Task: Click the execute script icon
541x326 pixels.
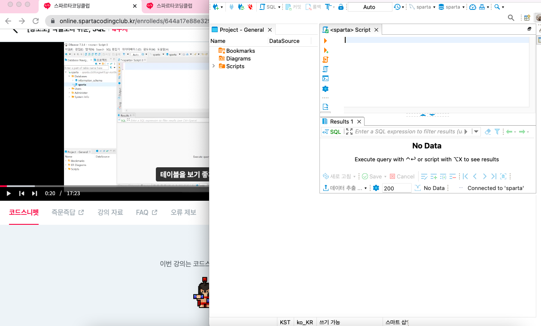Action: point(325,60)
